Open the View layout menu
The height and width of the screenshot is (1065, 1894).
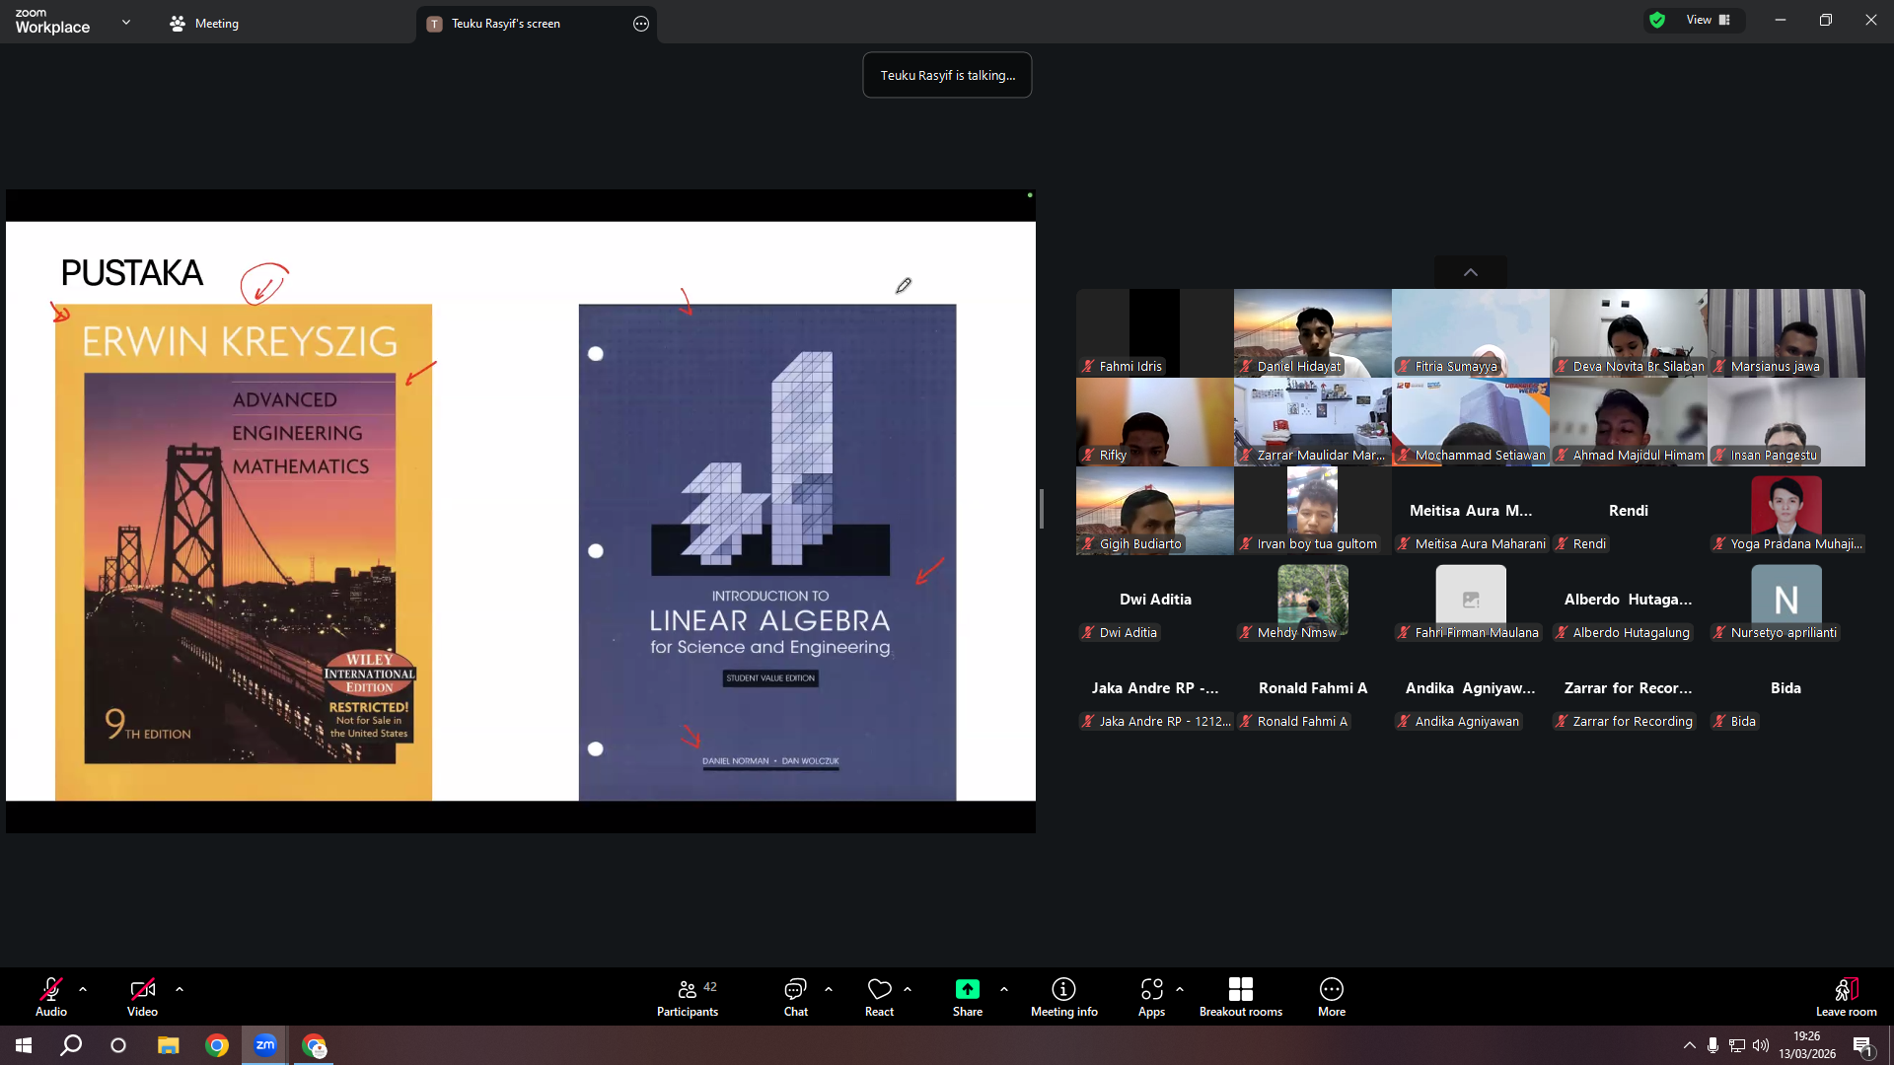pos(1709,20)
